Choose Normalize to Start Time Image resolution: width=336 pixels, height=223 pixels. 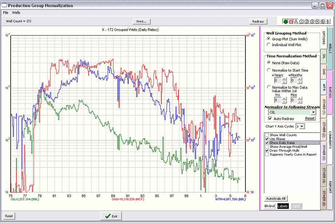coord(269,70)
